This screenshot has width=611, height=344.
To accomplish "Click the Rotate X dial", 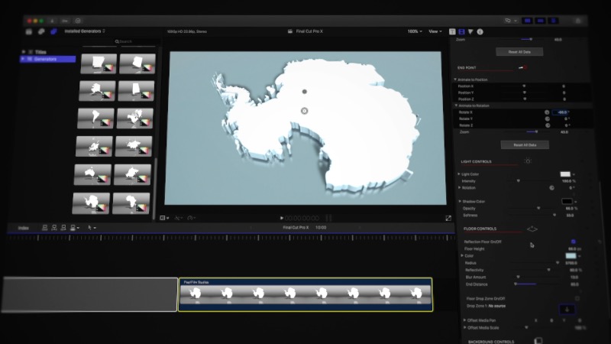I will 547,112.
